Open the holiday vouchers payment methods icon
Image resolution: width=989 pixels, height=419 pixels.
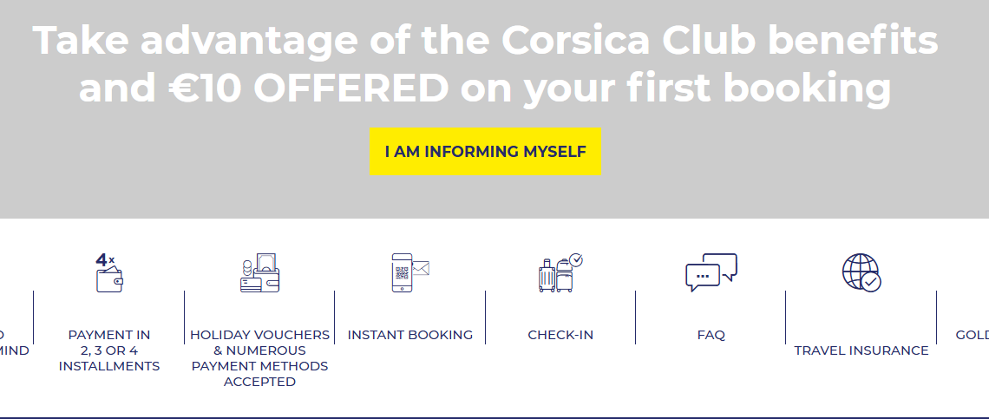260,272
